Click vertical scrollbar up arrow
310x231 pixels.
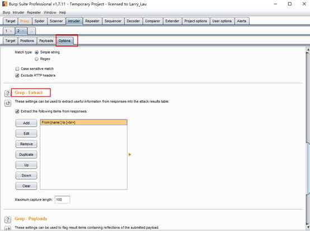click(x=308, y=49)
